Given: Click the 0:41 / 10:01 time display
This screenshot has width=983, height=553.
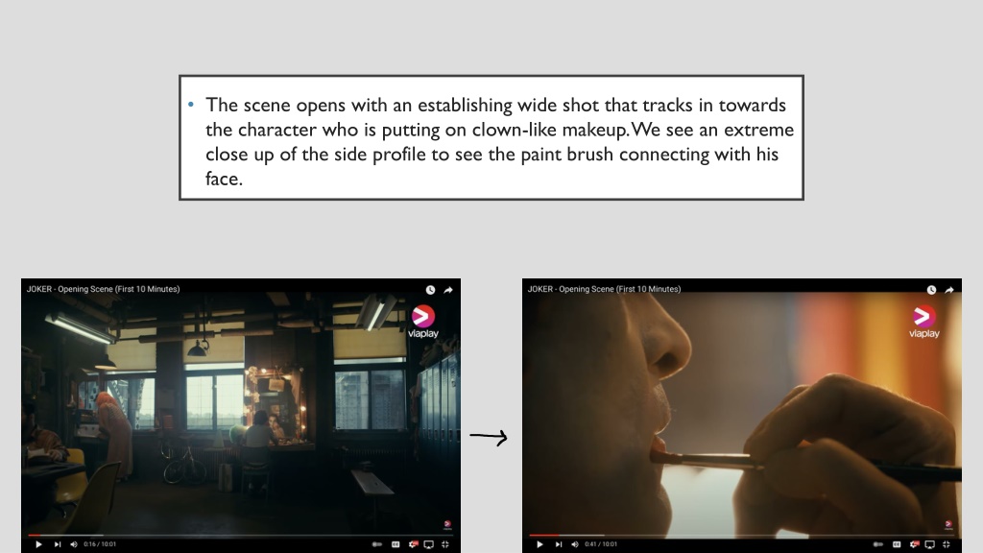Looking at the screenshot, I should point(601,544).
